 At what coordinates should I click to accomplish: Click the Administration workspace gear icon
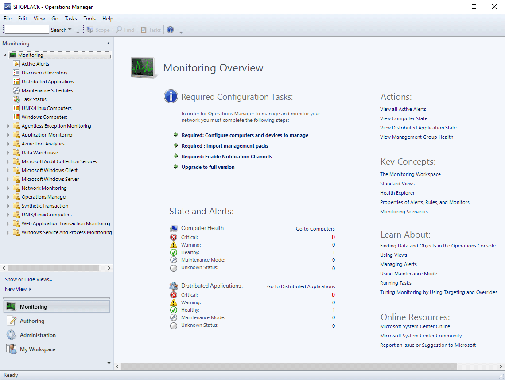pos(11,335)
